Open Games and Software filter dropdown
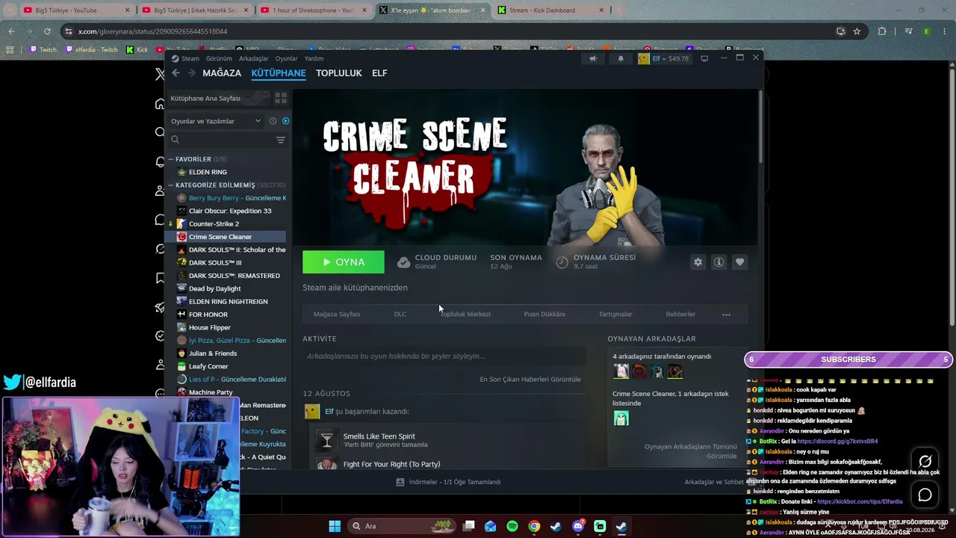The width and height of the screenshot is (956, 538). pyautogui.click(x=216, y=121)
